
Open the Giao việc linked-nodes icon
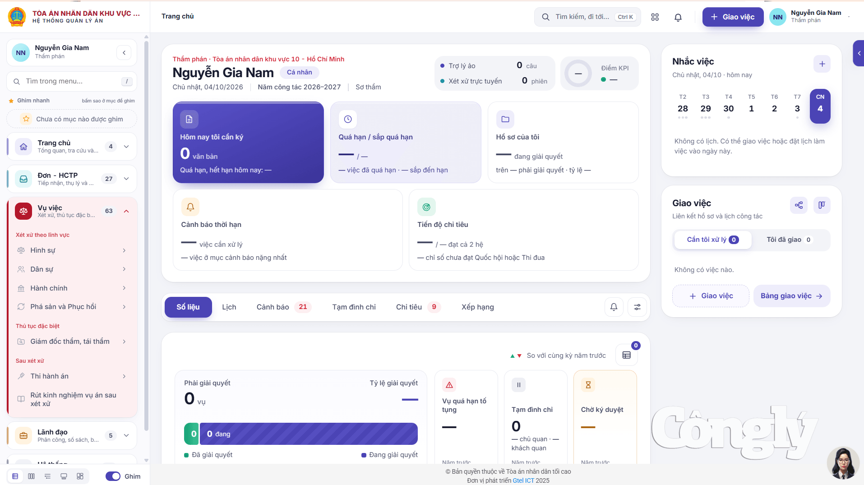click(799, 205)
